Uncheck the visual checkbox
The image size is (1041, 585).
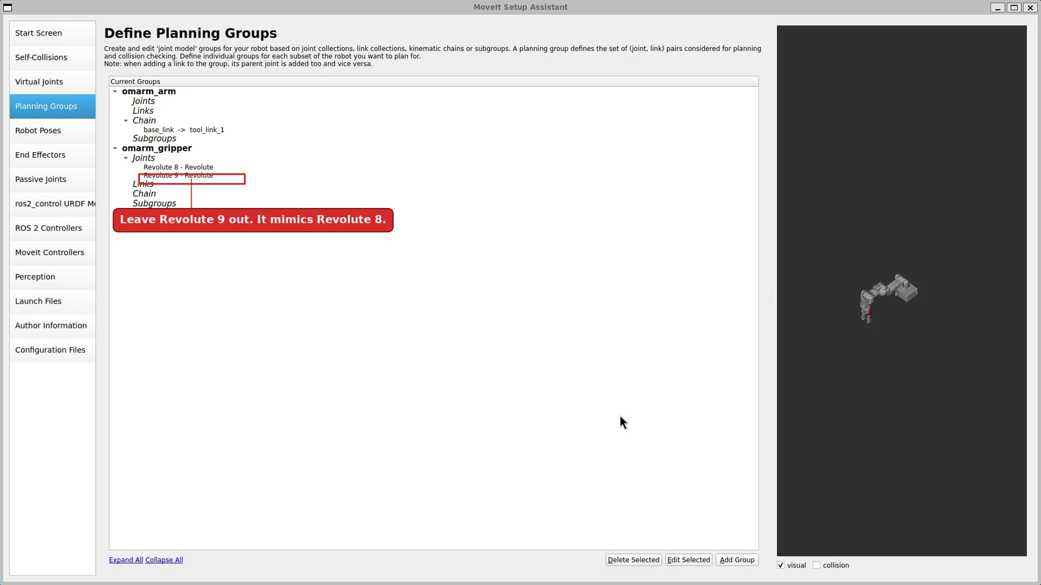[781, 565]
